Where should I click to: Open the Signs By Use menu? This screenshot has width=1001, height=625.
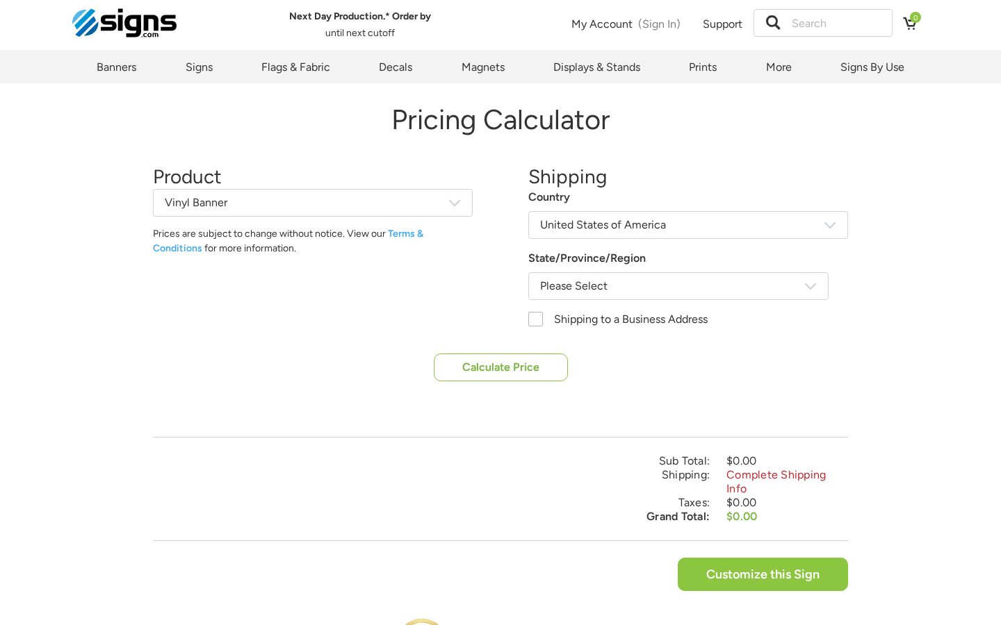[x=872, y=67]
